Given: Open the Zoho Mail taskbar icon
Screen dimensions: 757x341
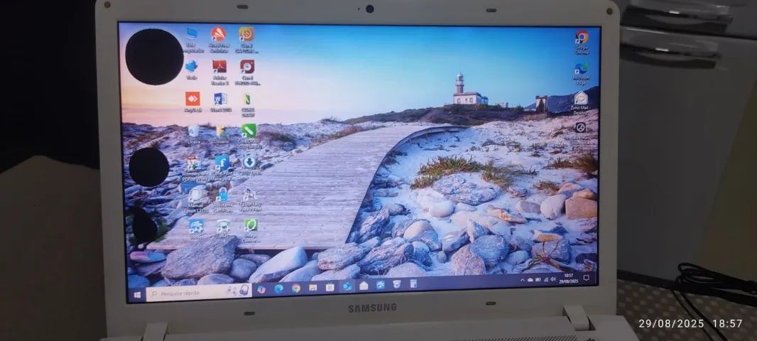Looking at the screenshot, I should tap(364, 286).
